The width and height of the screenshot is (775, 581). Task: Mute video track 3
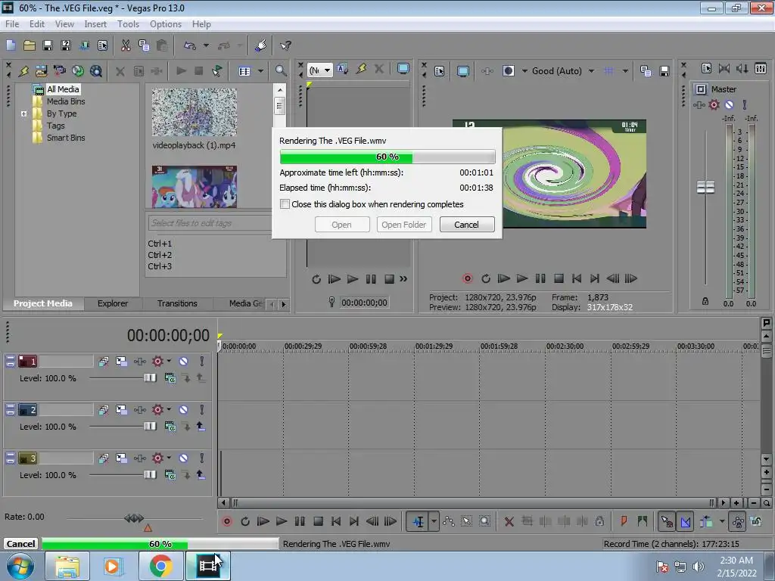183,458
